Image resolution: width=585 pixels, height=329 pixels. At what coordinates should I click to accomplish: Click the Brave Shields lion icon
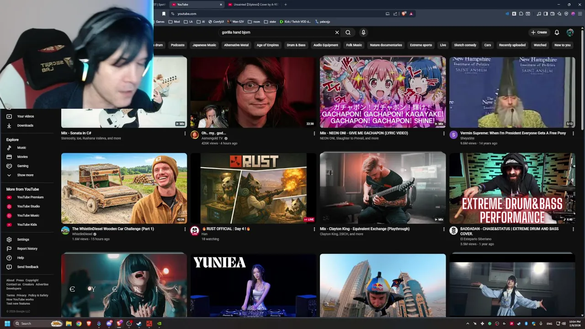point(404,14)
